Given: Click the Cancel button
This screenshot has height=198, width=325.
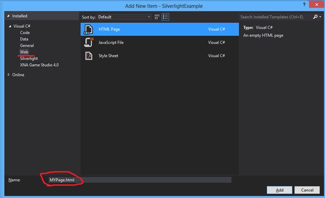Looking at the screenshot, I should [307, 190].
